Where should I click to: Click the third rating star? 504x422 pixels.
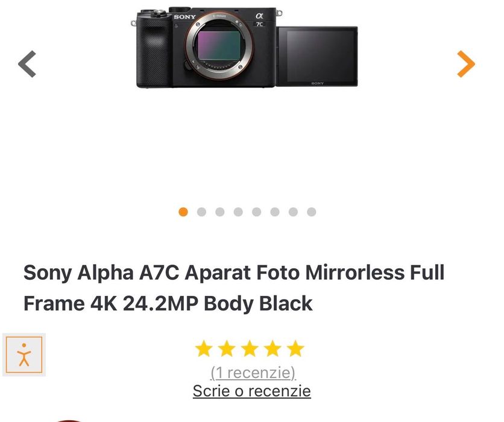click(250, 348)
